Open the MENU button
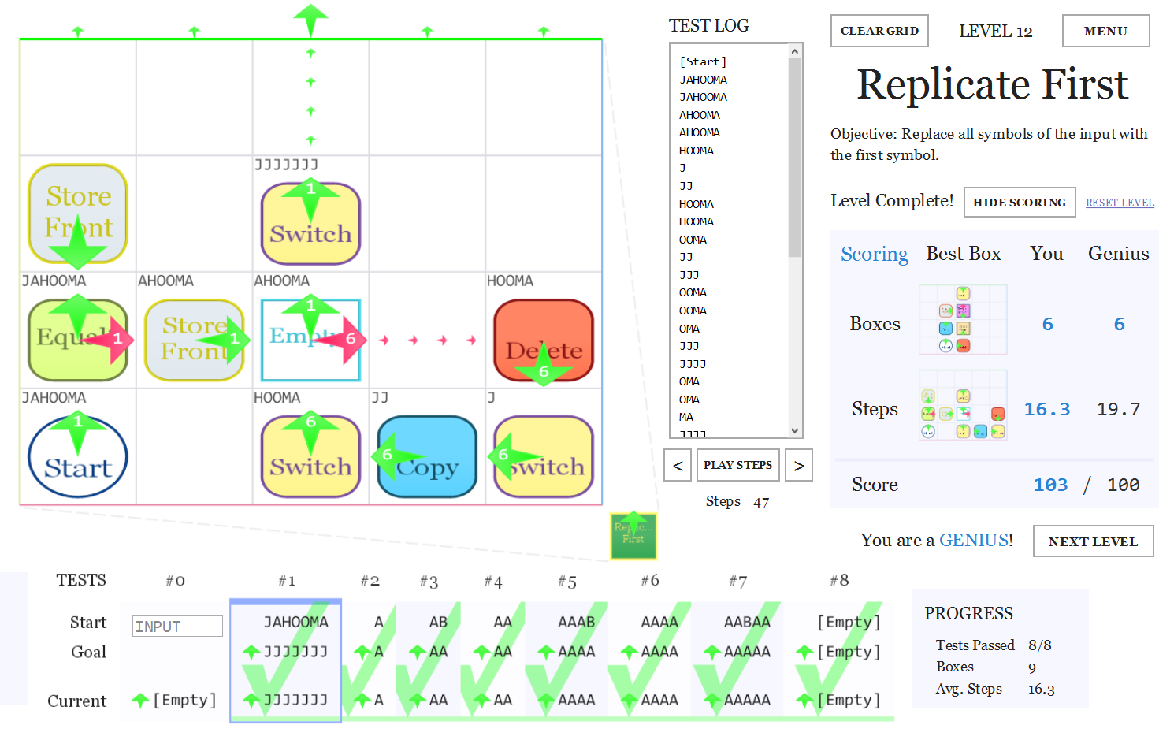 [1105, 31]
